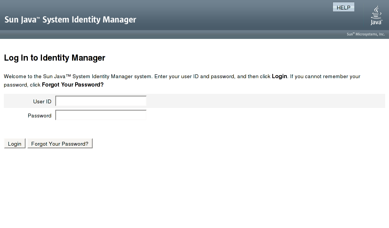Focus the Password text field

click(x=101, y=115)
